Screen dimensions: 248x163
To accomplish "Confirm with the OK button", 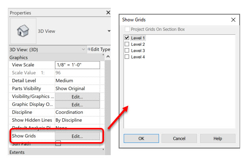I will click(141, 139).
